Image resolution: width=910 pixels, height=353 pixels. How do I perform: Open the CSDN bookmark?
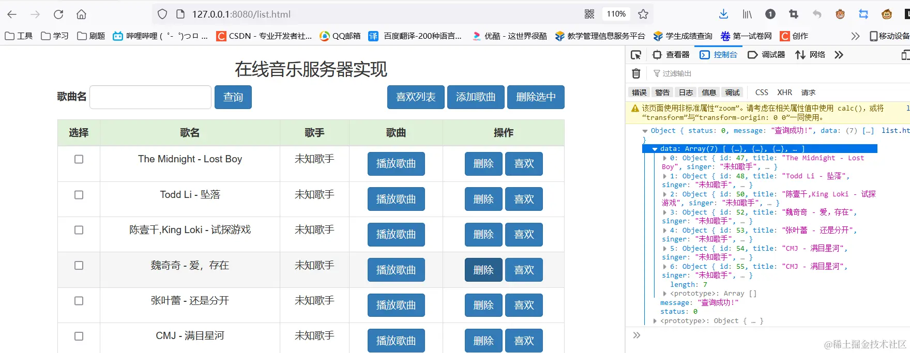264,36
